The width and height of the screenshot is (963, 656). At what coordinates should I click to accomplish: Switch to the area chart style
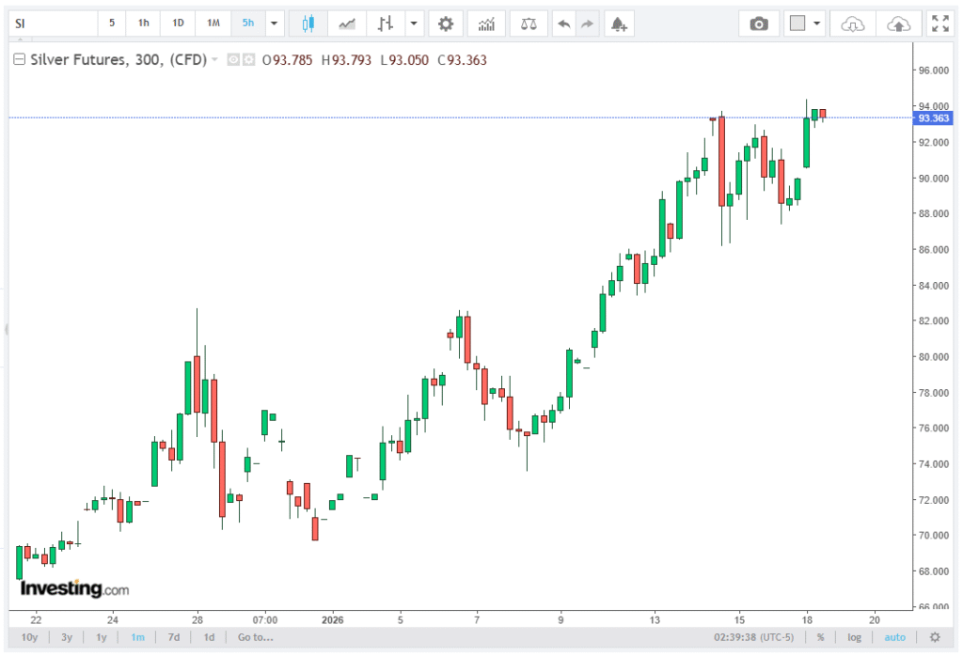[x=347, y=23]
